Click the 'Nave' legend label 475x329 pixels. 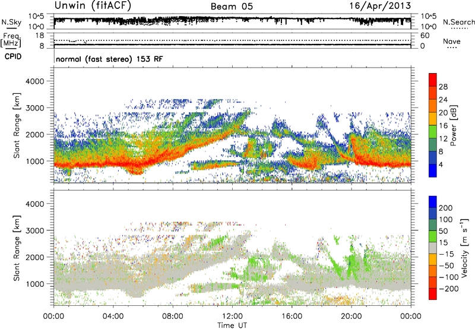point(452,41)
